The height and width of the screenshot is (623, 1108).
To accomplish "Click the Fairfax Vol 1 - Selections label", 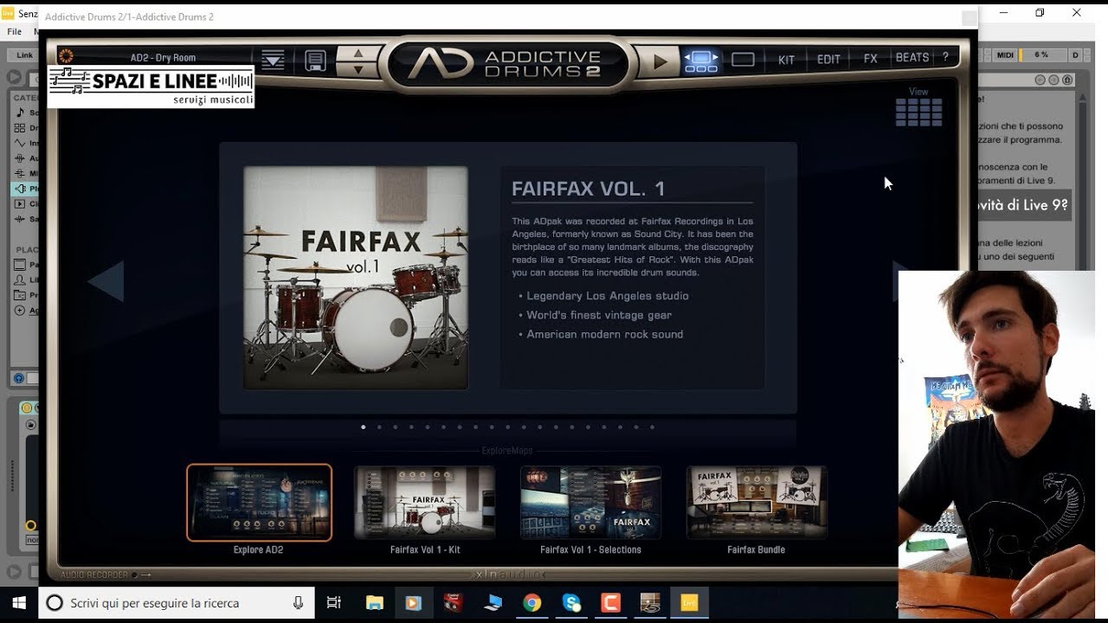I will click(590, 549).
